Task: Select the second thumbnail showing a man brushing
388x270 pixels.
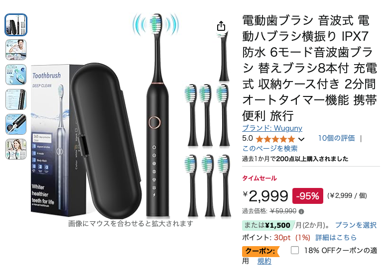Action: point(16,50)
